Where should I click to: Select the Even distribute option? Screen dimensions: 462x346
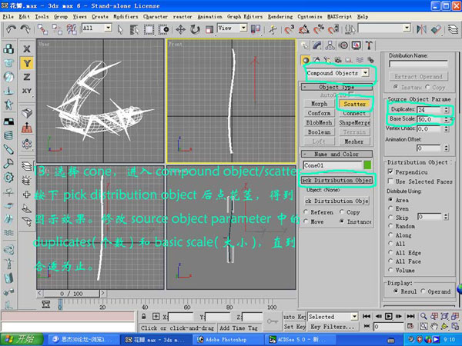coord(390,208)
